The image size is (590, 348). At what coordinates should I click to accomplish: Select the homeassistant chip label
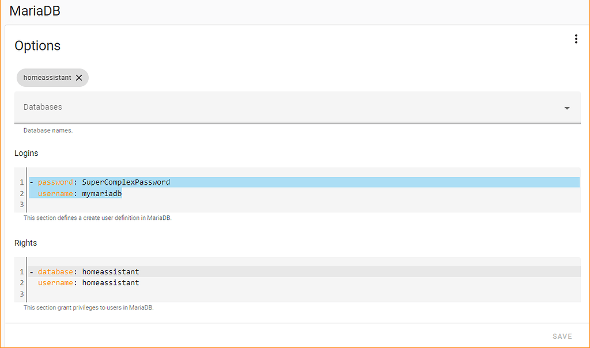[x=47, y=77]
